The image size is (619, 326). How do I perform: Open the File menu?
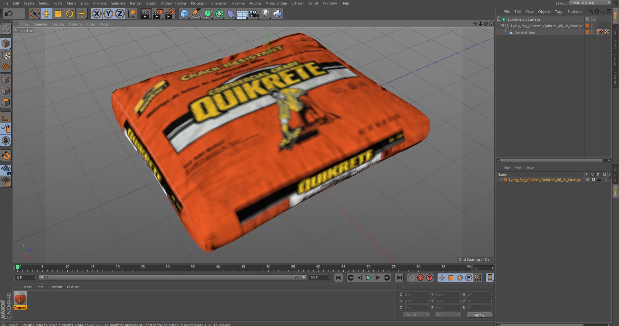[x=5, y=3]
